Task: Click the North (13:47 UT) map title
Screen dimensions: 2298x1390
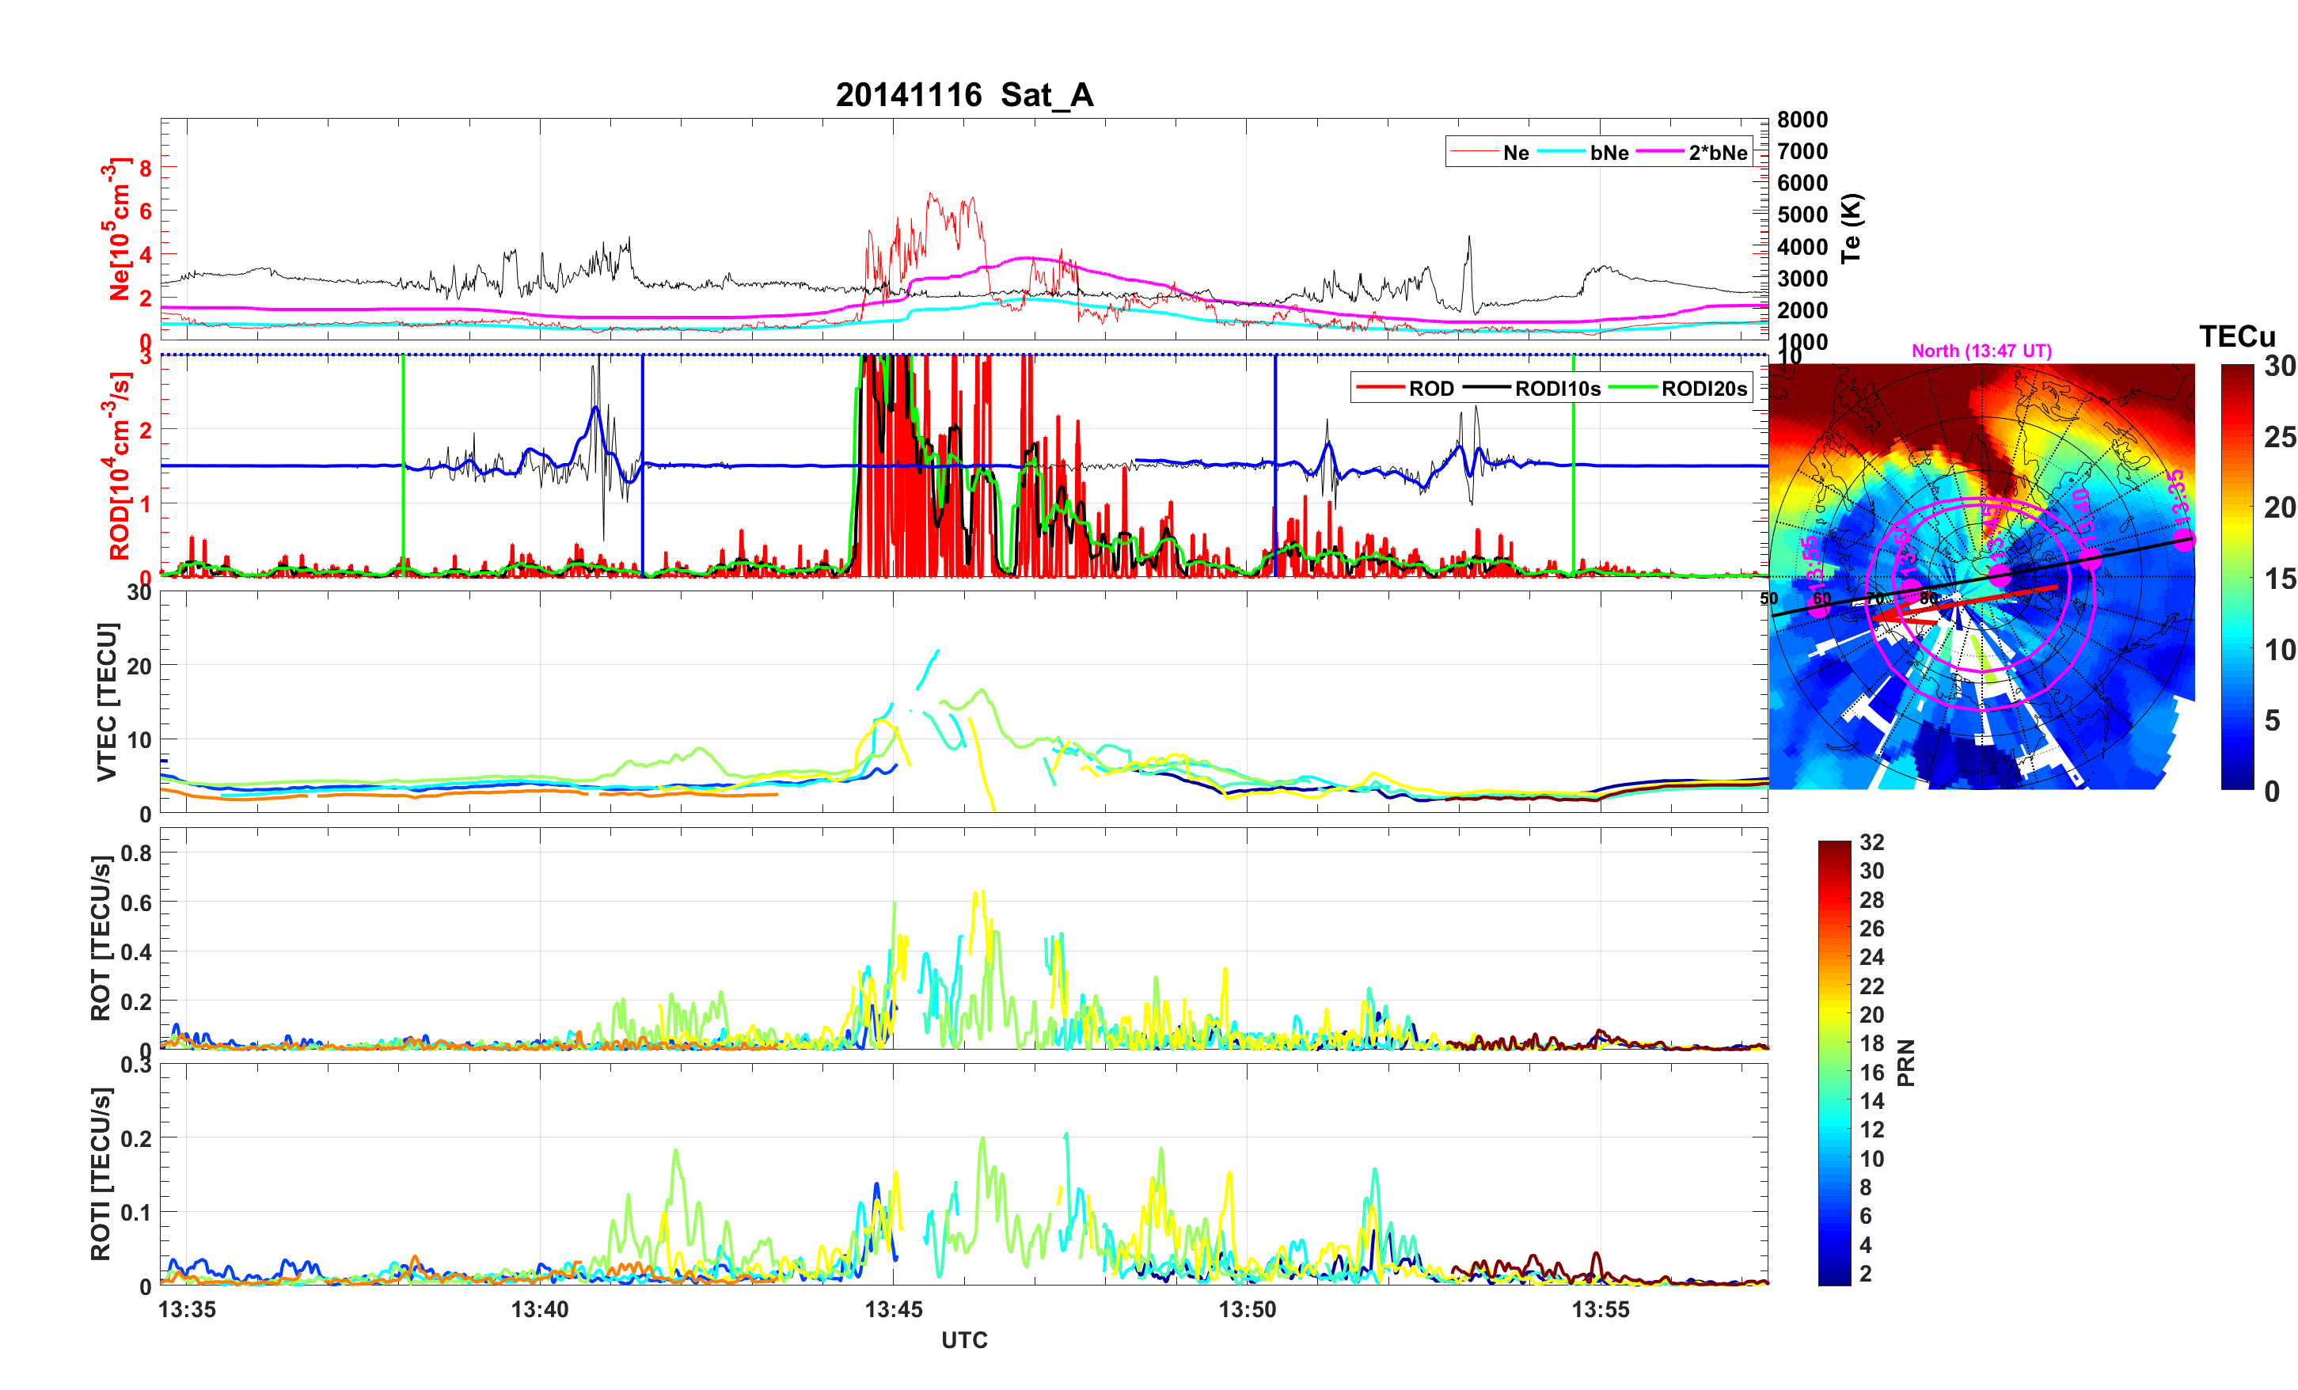Action: pyautogui.click(x=1981, y=351)
